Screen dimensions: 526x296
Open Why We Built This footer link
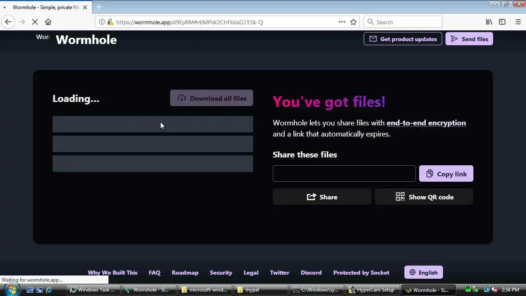coord(113,273)
